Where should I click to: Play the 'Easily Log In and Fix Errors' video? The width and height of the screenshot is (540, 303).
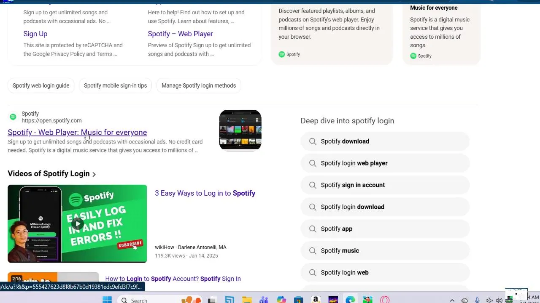pos(77,223)
